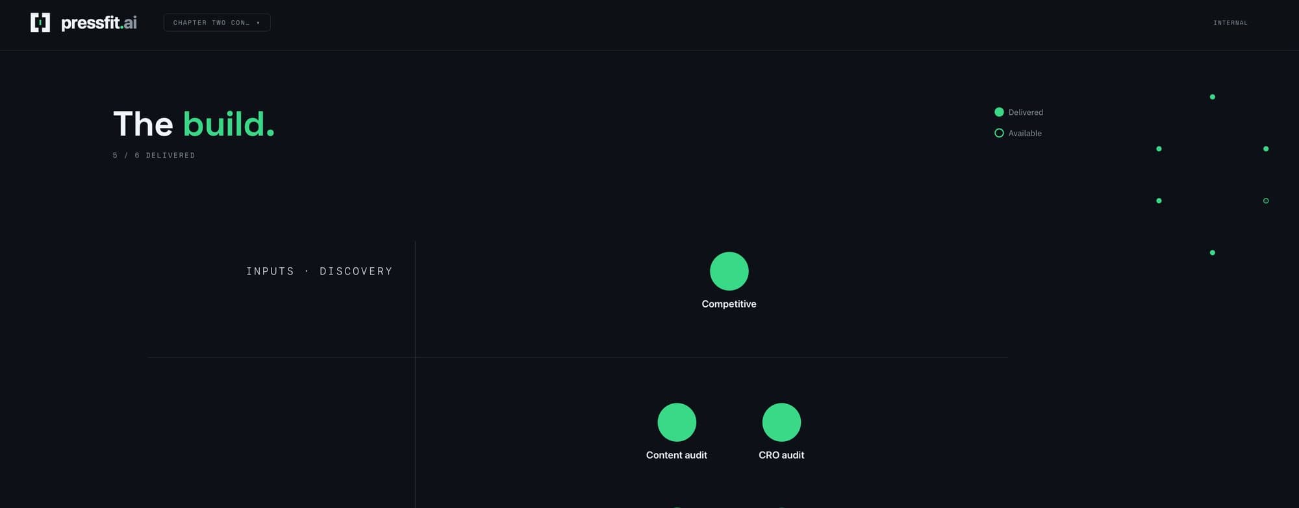Select the Content audit node circle
The height and width of the screenshot is (508, 1299).
pyautogui.click(x=677, y=422)
